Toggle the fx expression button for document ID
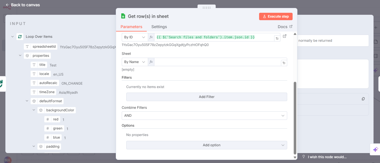 tap(151, 37)
